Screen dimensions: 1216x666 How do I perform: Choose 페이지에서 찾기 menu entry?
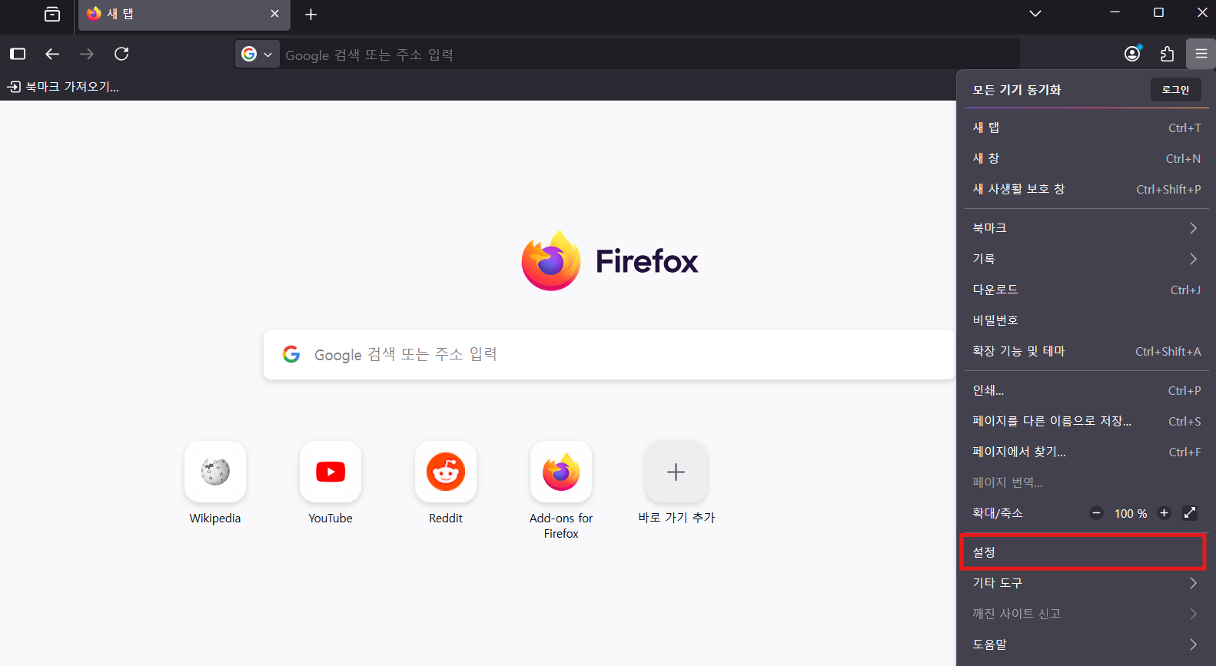pos(1086,452)
